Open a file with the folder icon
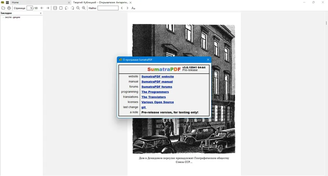Image resolution: width=328 pixels, height=176 pixels. (x=3, y=8)
